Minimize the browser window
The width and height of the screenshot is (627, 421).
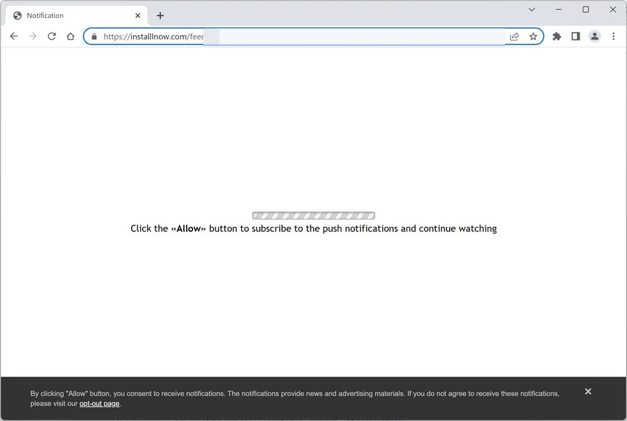tap(558, 9)
